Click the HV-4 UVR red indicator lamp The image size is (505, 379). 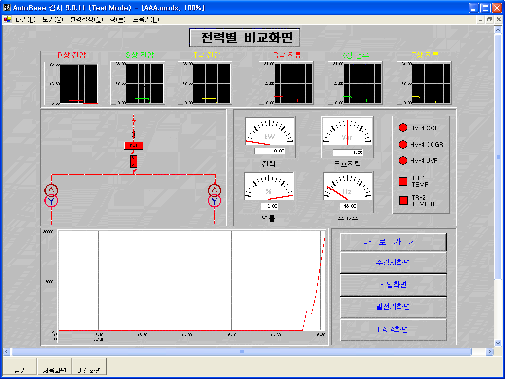[402, 161]
